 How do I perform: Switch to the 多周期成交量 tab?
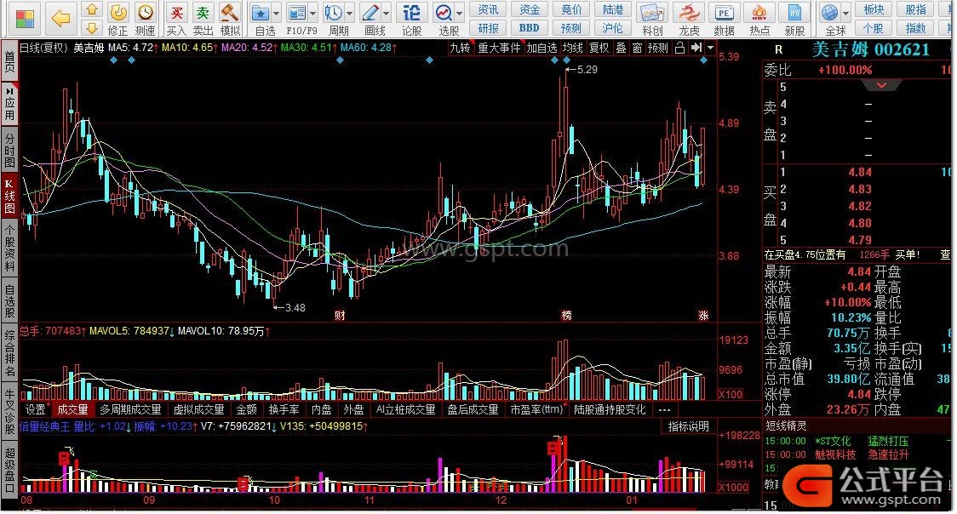point(130,409)
